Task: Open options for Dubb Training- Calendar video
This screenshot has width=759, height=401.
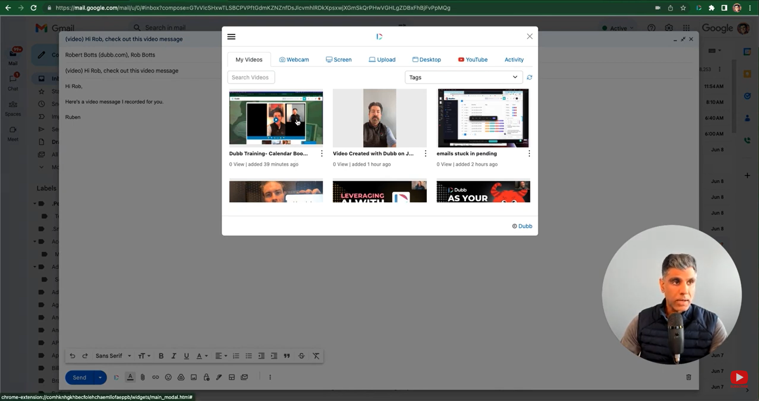Action: click(x=321, y=153)
